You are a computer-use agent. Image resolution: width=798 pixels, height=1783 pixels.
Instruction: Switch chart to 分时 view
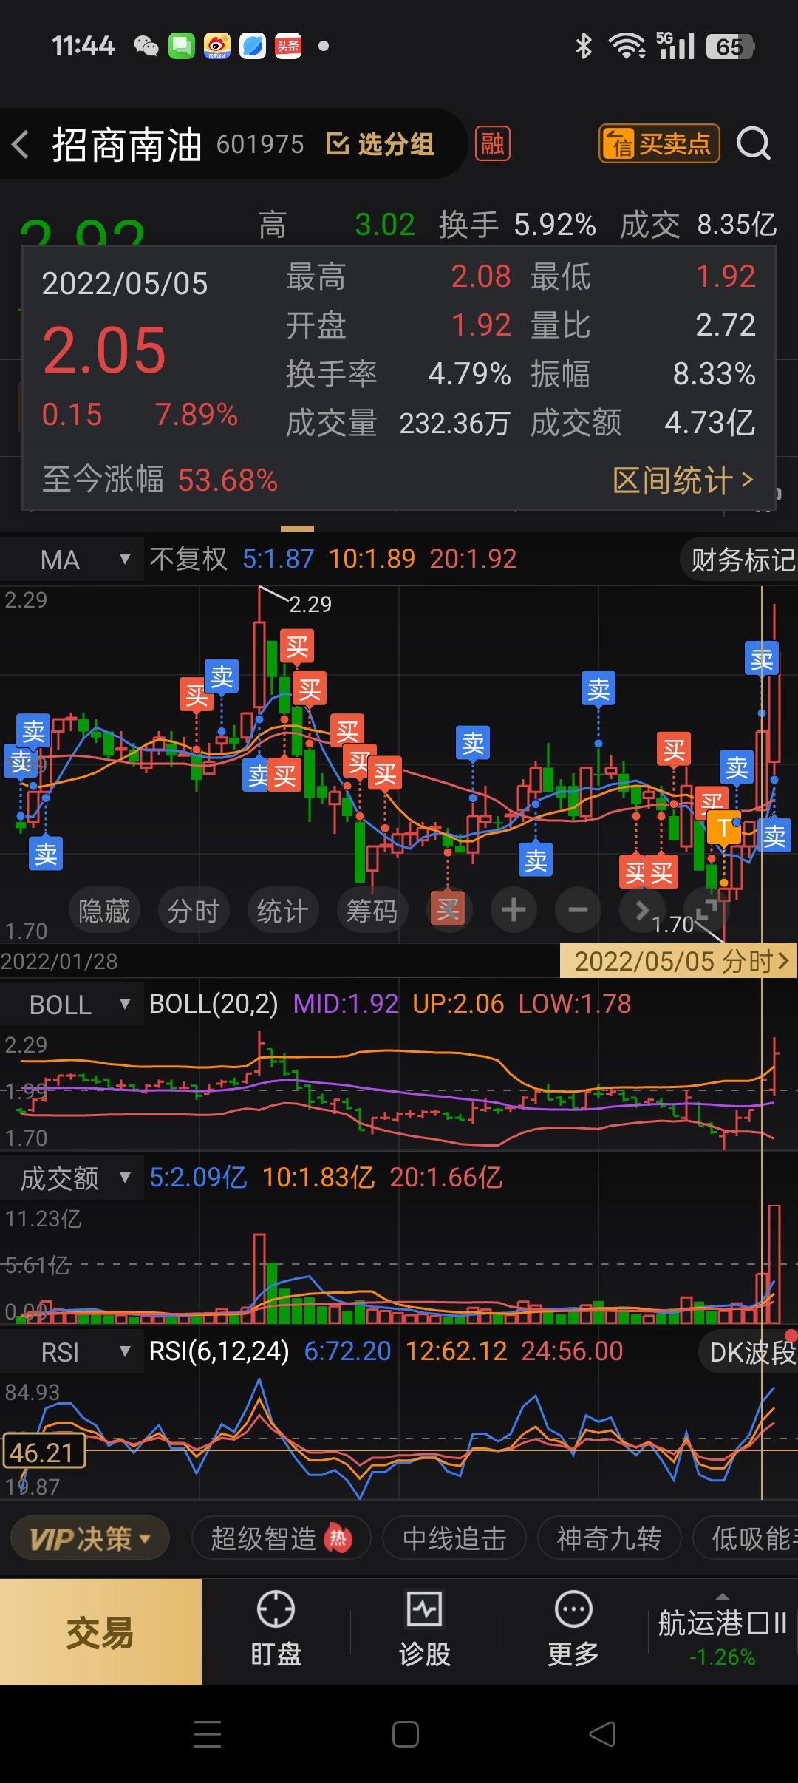[194, 910]
